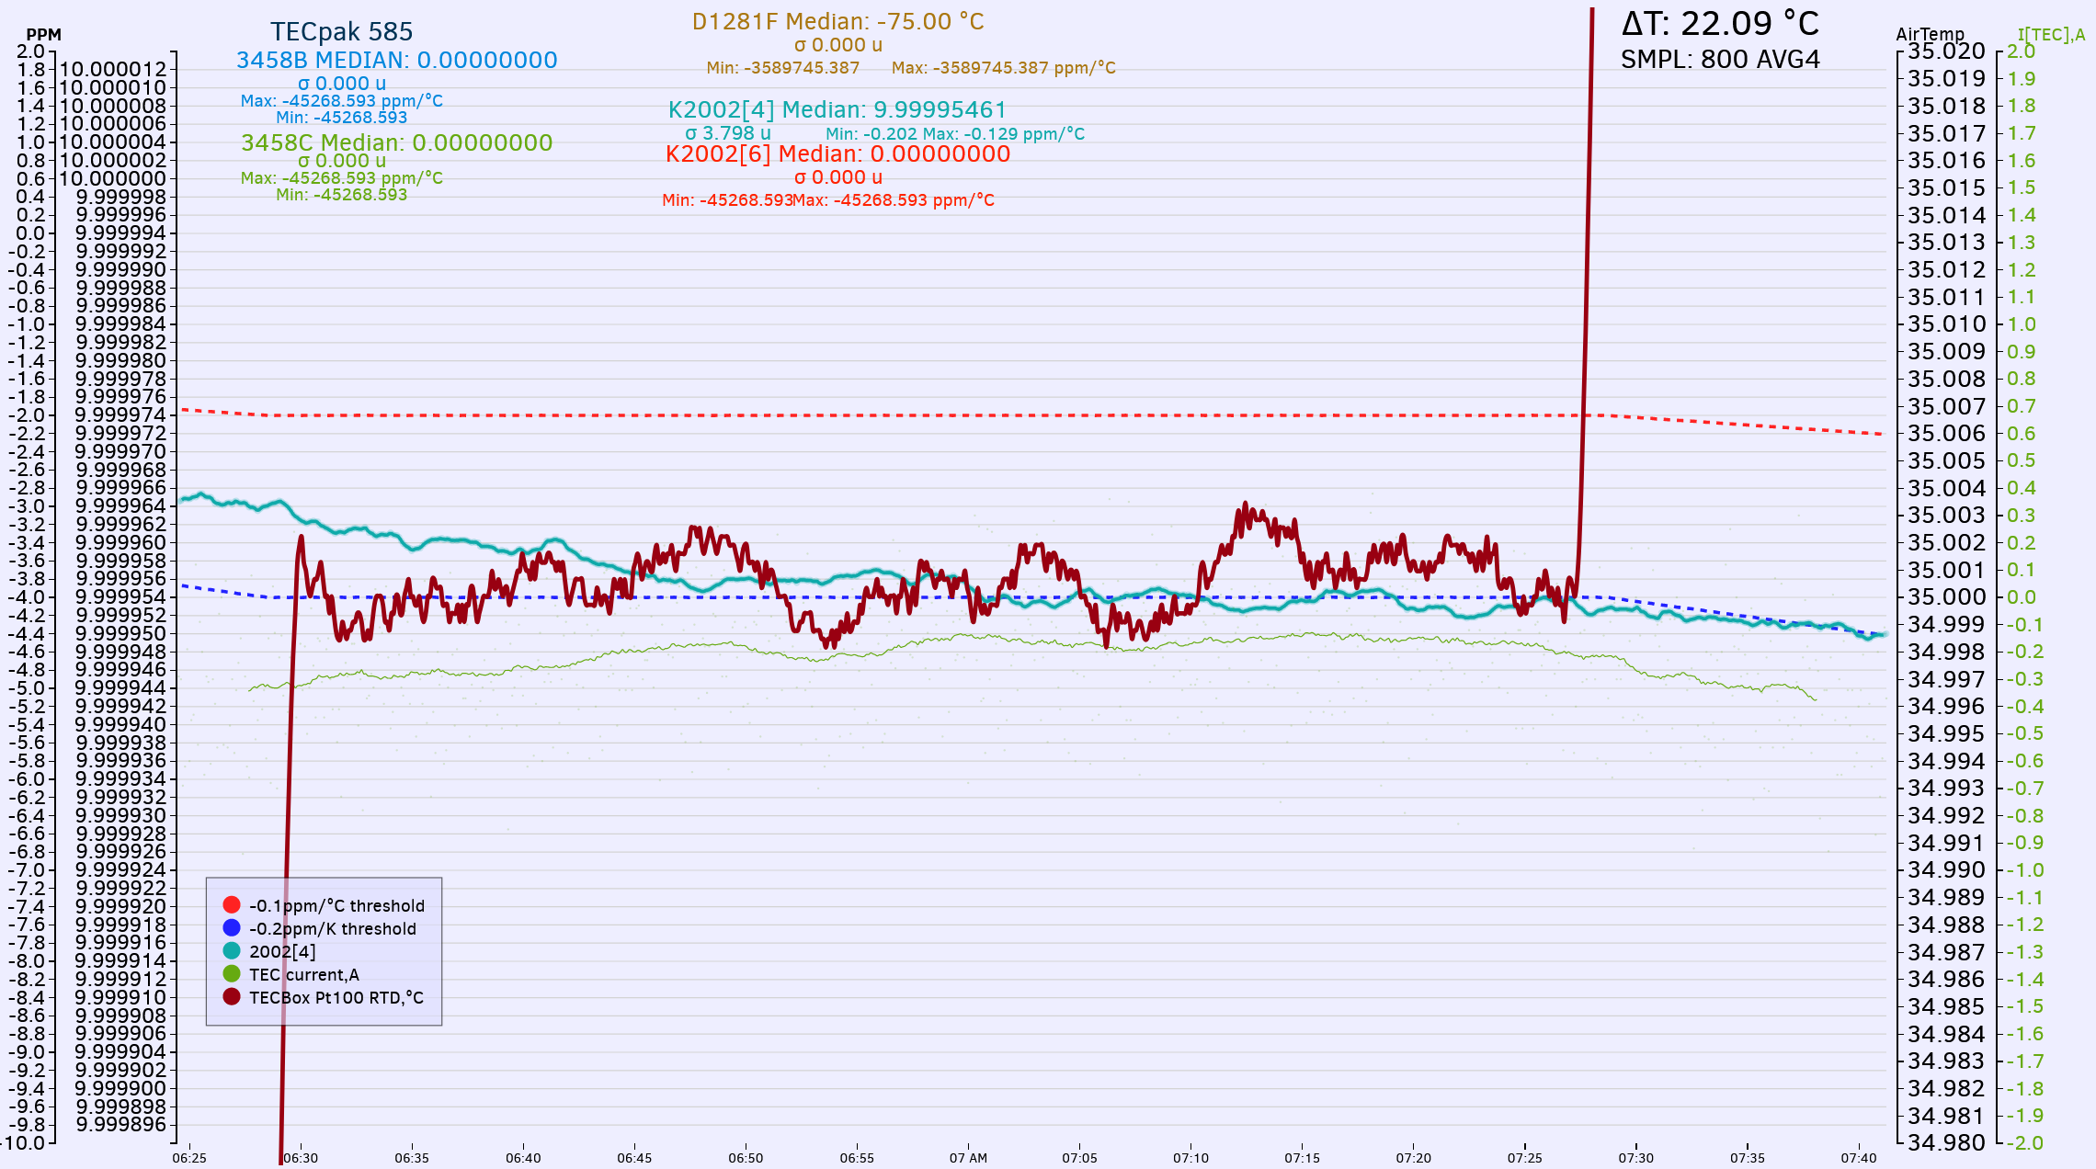
Task: Select the 'TEC current,A' legend label
Action: coord(304,975)
